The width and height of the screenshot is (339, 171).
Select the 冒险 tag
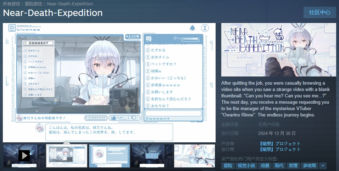(228, 166)
